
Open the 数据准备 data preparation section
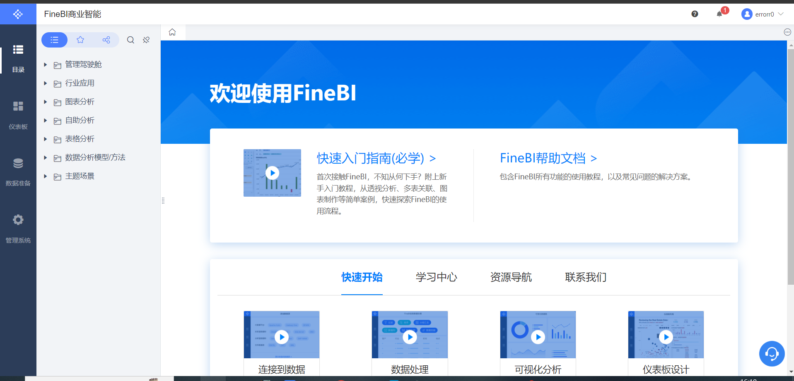tap(18, 172)
